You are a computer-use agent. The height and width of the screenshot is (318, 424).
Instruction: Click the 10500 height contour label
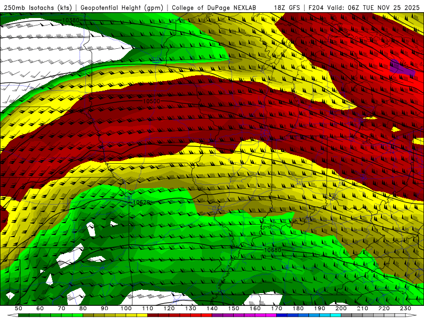click(152, 101)
